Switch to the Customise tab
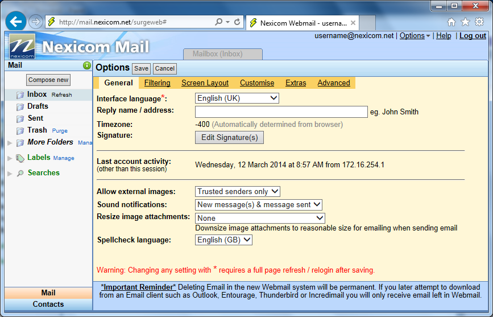 (257, 83)
